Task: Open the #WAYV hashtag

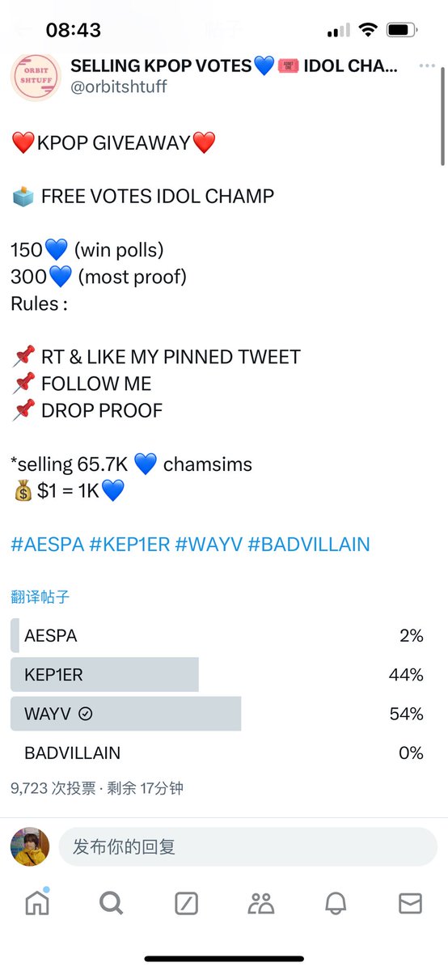Action: (209, 545)
